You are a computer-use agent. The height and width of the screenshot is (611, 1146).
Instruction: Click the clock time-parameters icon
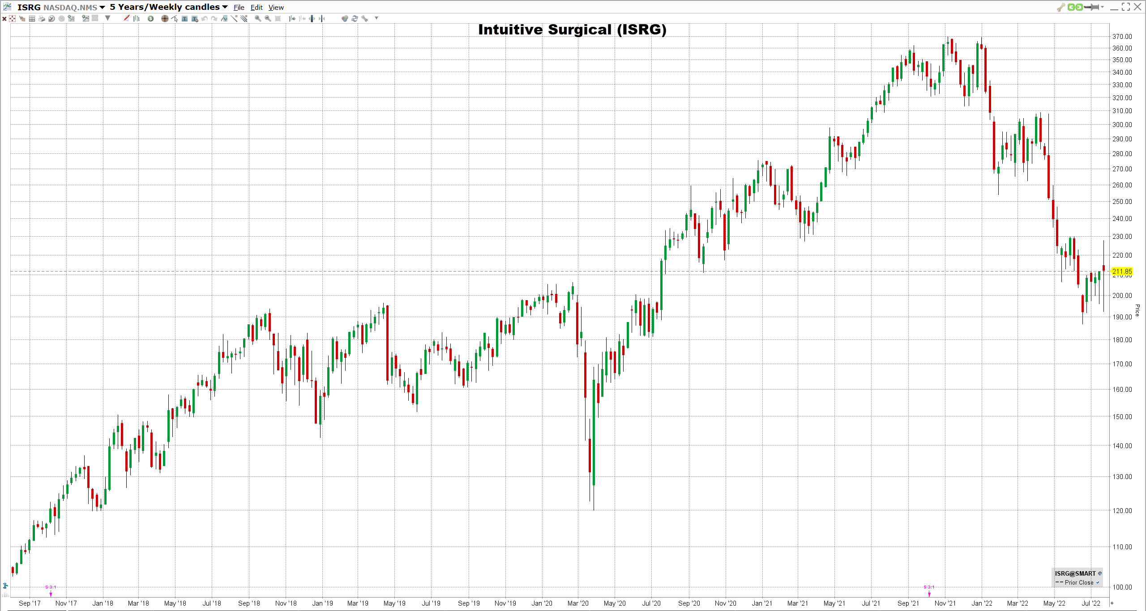click(51, 19)
